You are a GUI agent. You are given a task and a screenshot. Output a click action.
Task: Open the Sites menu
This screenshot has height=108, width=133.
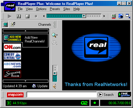(x=67, y=9)
